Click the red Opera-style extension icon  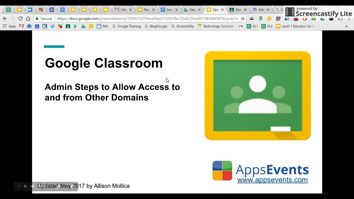point(305,19)
